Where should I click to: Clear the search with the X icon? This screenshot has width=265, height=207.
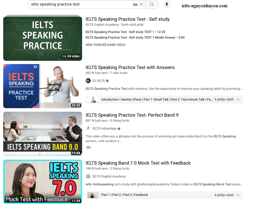coord(141,5)
